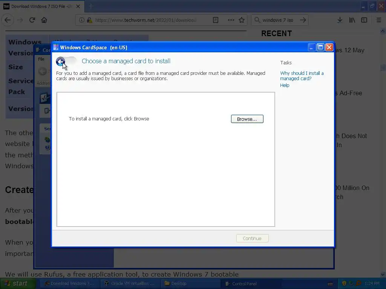Image resolution: width=386 pixels, height=289 pixels.
Task: Go to Firefox home page
Action: 44,20
